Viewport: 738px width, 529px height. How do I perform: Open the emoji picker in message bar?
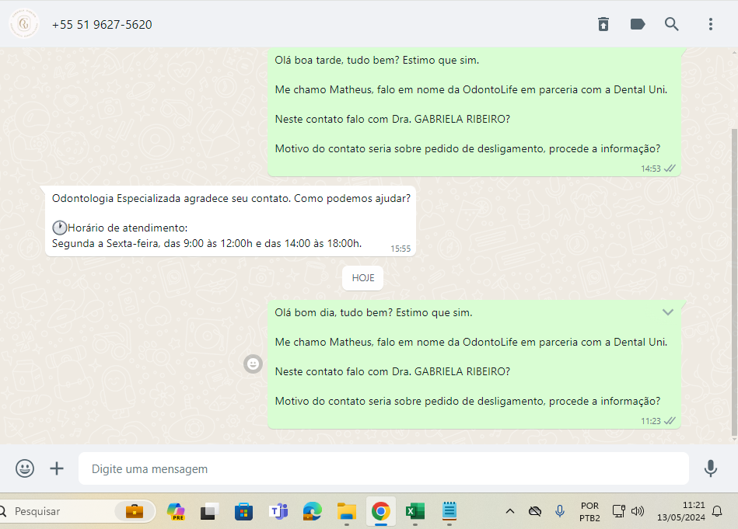(x=24, y=468)
